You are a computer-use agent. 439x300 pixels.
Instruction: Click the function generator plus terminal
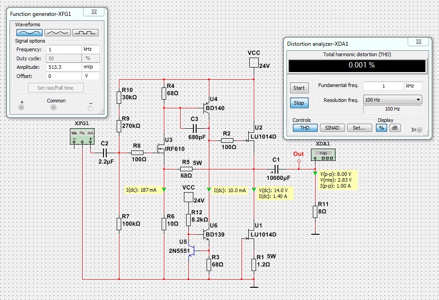[x=21, y=108]
